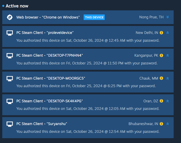The image size is (181, 143).
Task: Collapse the DESKTOP-SK4K4PG entry details
Action: point(168,101)
